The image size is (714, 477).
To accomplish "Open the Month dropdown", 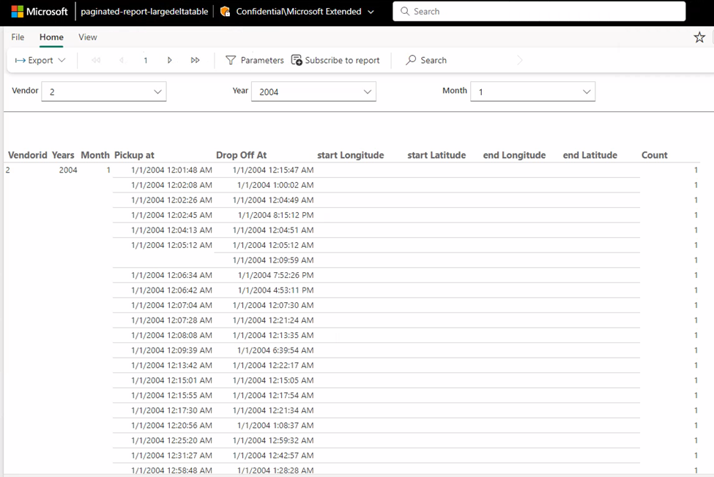I will pyautogui.click(x=533, y=91).
